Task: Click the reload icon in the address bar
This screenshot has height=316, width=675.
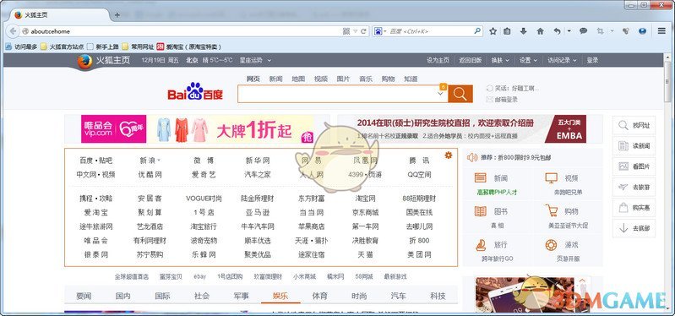Action: (x=364, y=31)
